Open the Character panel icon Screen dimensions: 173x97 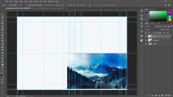point(142,23)
